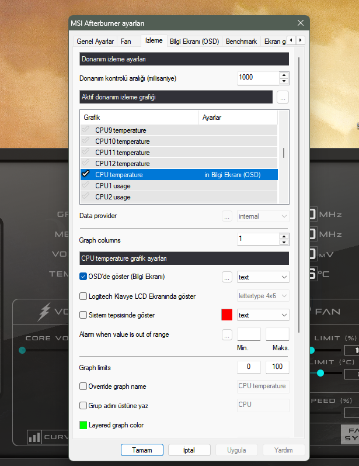359x466 pixels.
Task: Switch to the Genel Ayarlar tab
Action: (95, 42)
